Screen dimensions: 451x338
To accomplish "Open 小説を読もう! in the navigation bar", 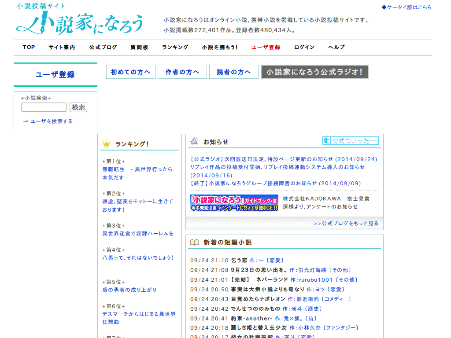I will coord(220,48).
